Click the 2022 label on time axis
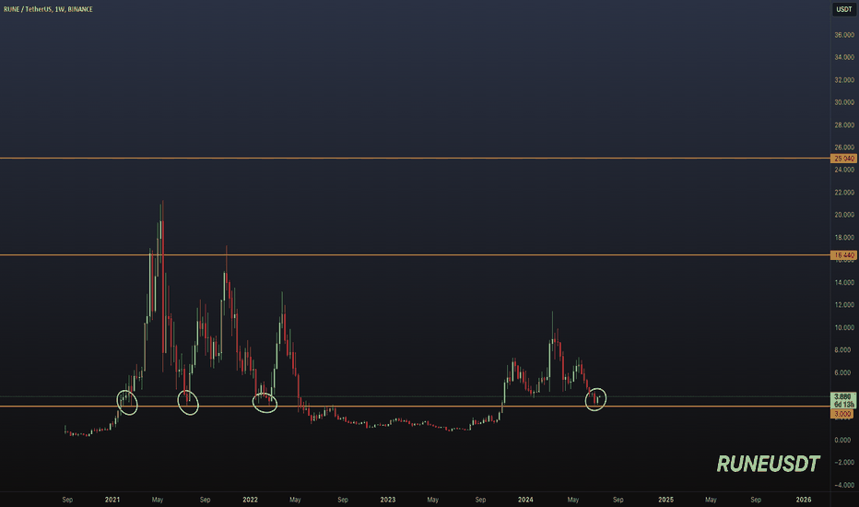 [250, 500]
